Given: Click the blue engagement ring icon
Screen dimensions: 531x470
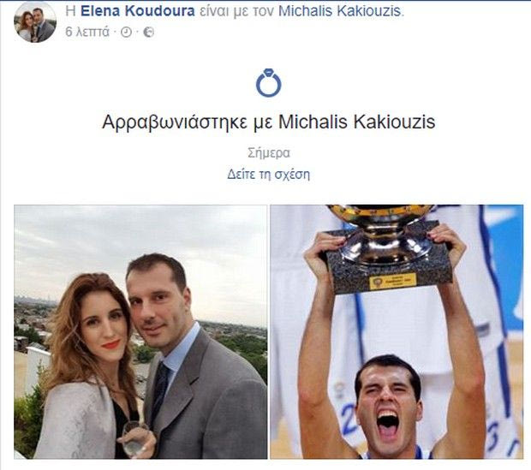Looking at the screenshot, I should coord(269,83).
